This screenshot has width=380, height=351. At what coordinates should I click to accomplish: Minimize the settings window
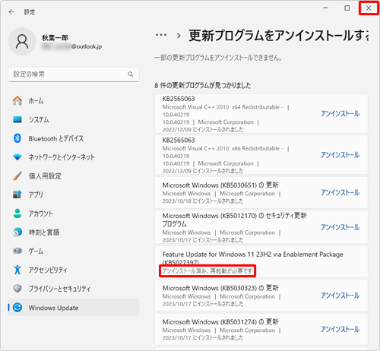[x=325, y=8]
